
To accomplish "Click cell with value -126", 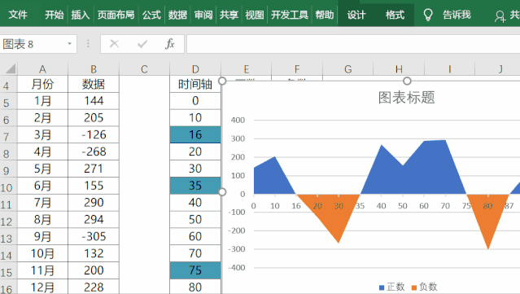I will [94, 134].
